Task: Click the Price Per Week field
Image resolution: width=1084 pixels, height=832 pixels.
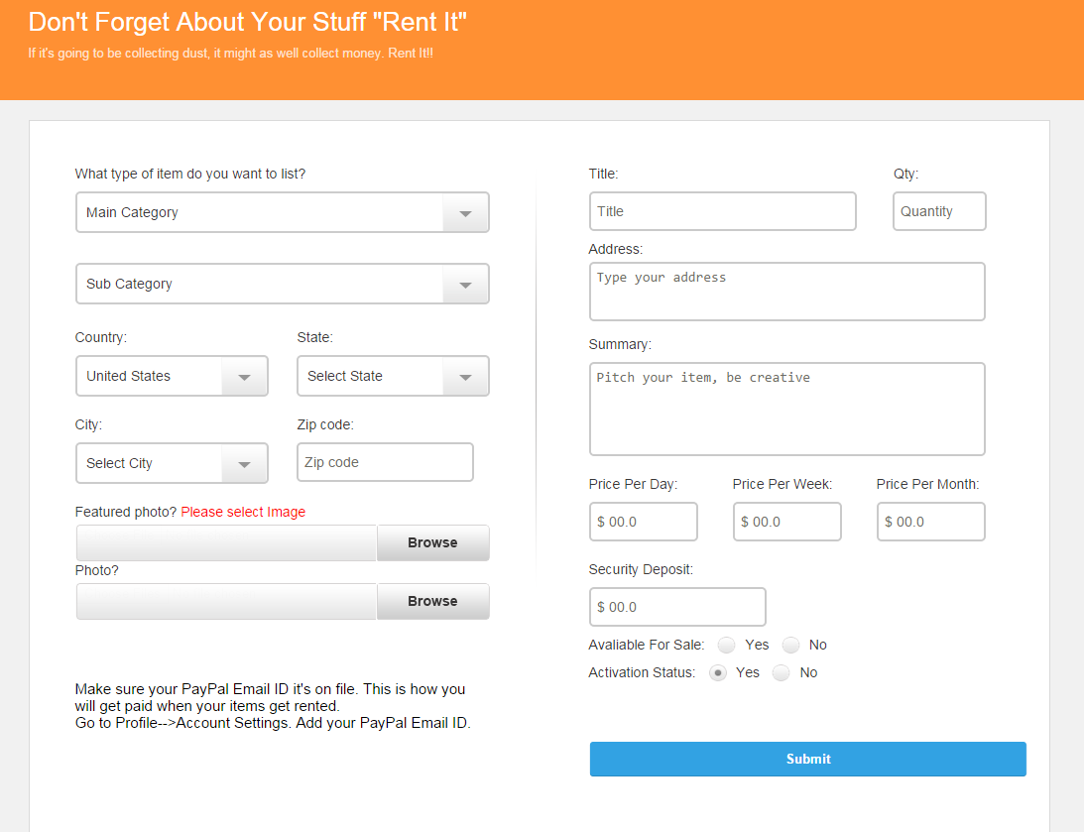Action: 786,522
